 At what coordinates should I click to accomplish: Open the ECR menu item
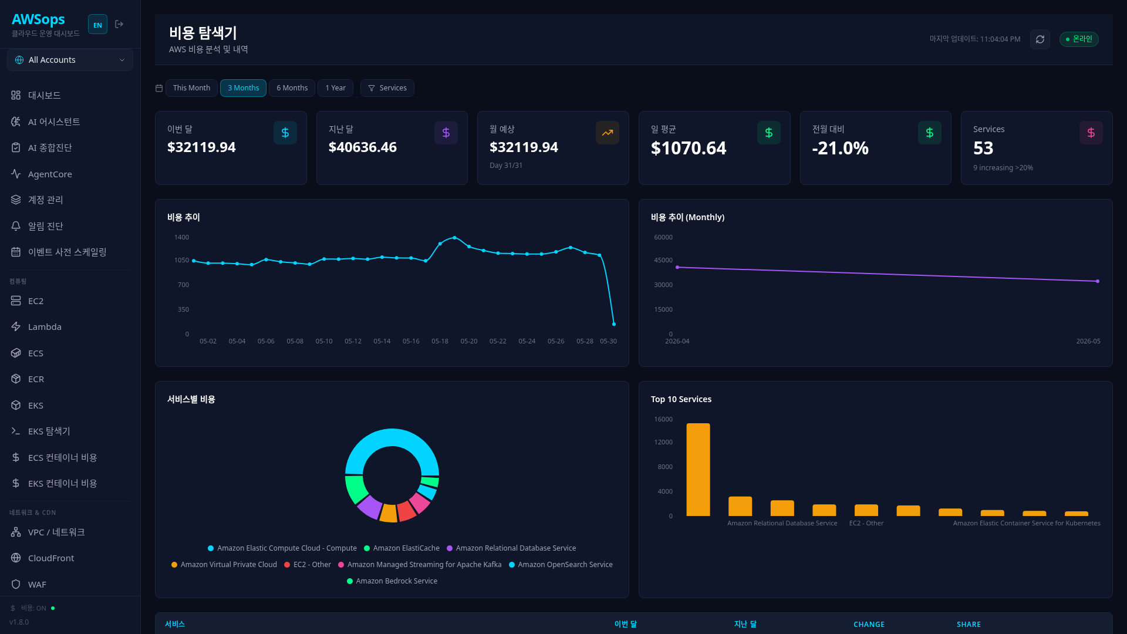[x=70, y=379]
